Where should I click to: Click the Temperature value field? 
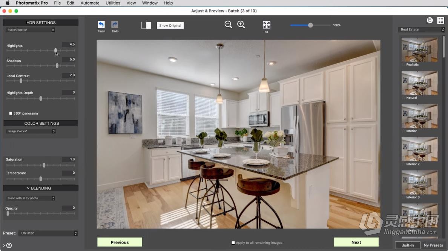(69, 173)
